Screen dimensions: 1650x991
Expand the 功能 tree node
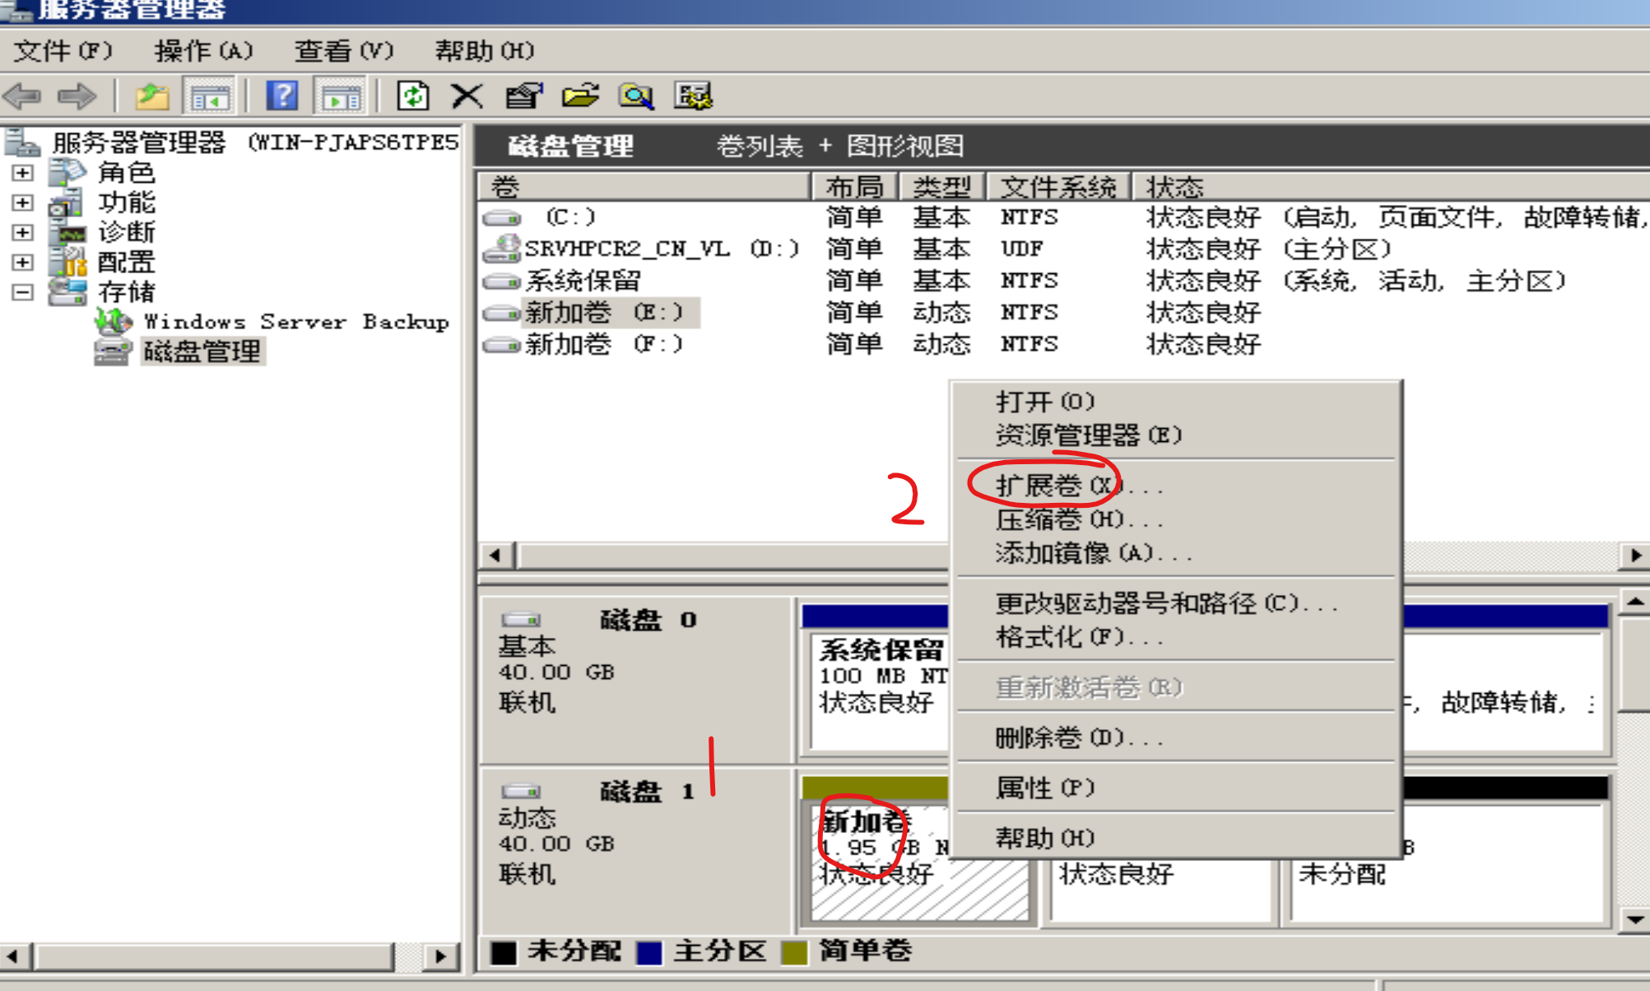tap(23, 202)
